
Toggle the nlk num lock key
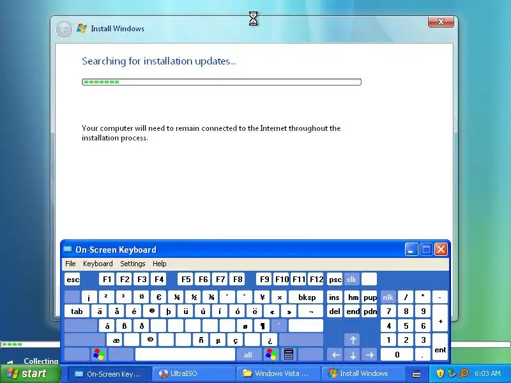pyautogui.click(x=388, y=297)
